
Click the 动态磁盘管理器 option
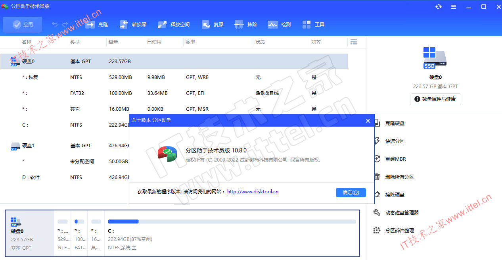(402, 213)
